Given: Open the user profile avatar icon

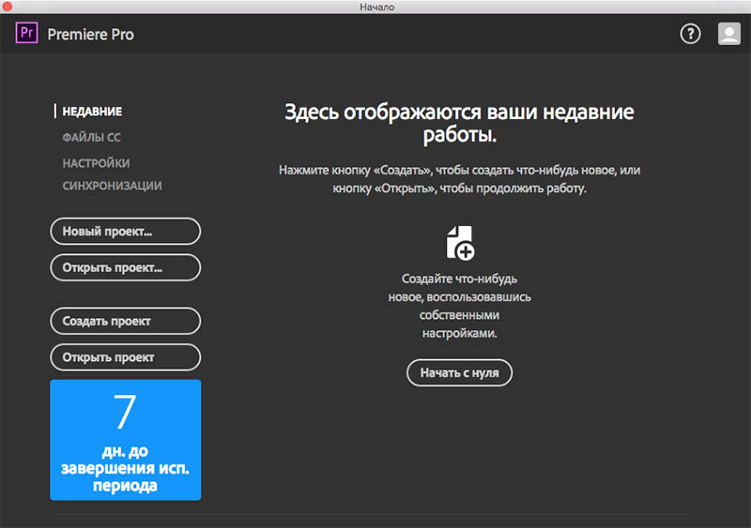Looking at the screenshot, I should click(x=729, y=34).
